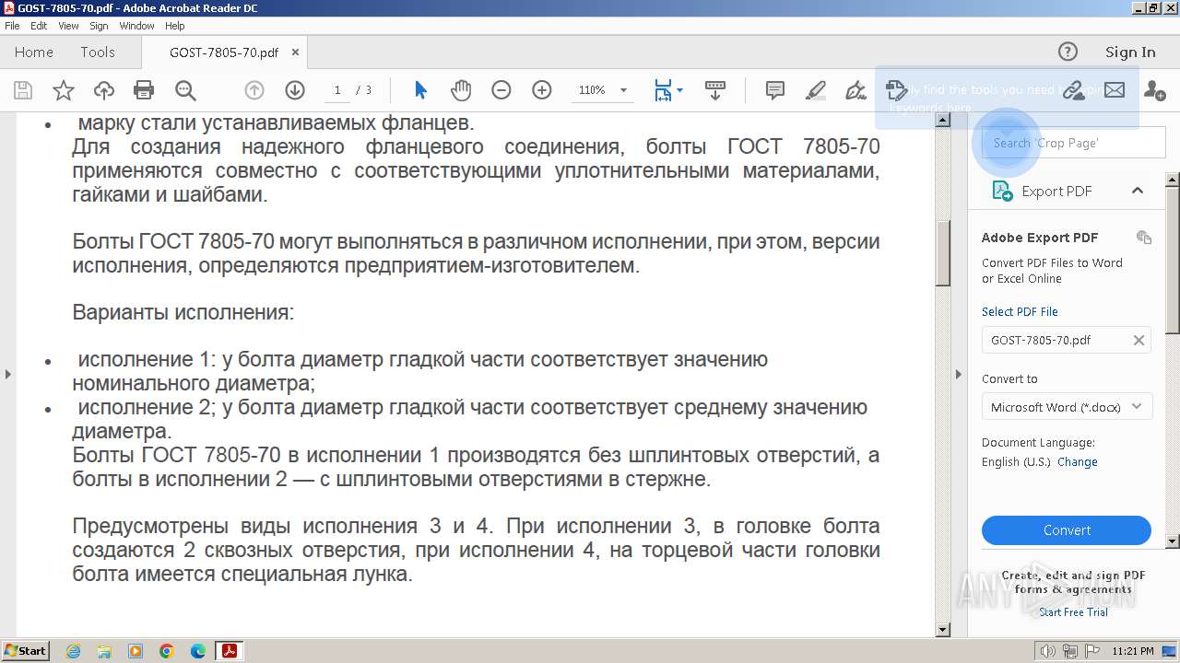1180x663 pixels.
Task: Open the Edit menu
Action: [39, 26]
